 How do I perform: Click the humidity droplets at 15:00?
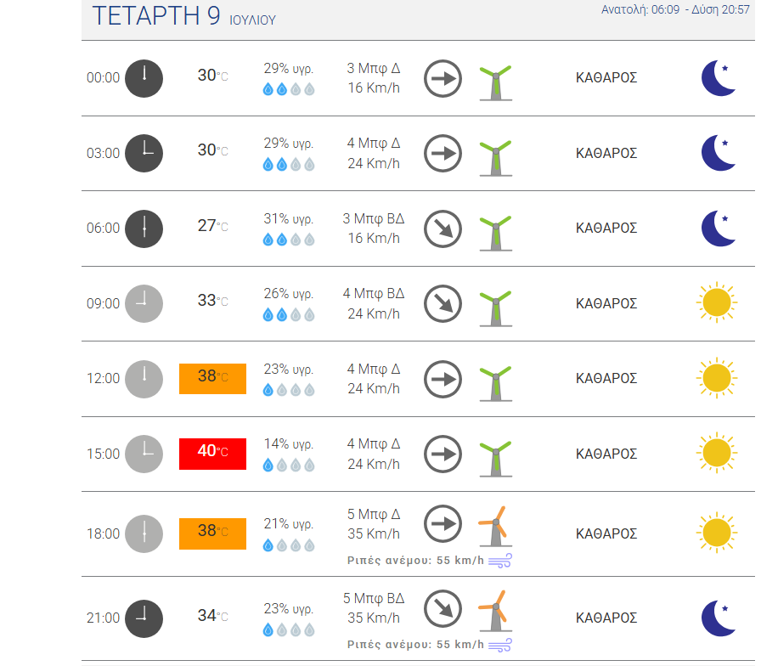click(x=288, y=465)
